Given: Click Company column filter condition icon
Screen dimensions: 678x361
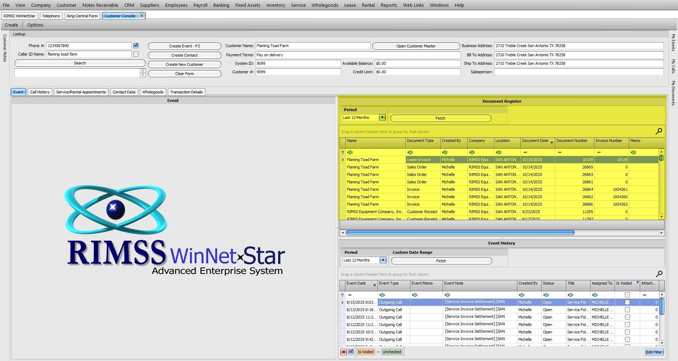Looking at the screenshot, I should (472, 152).
